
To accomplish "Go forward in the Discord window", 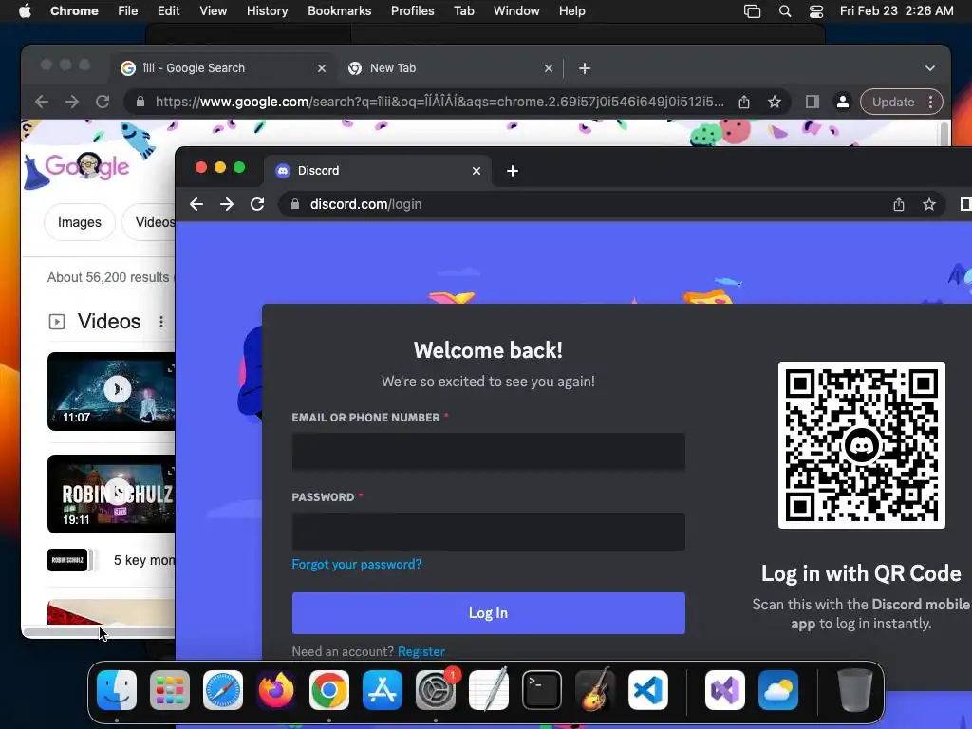I will pos(227,204).
